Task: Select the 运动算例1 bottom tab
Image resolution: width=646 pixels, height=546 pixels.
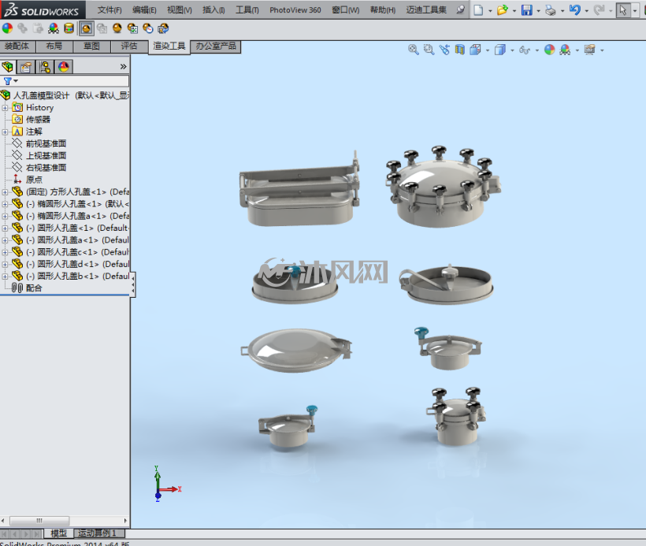Action: tap(97, 533)
